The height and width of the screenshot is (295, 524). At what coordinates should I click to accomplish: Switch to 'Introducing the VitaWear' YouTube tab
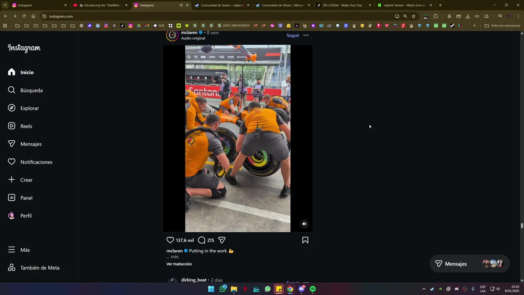click(x=100, y=5)
